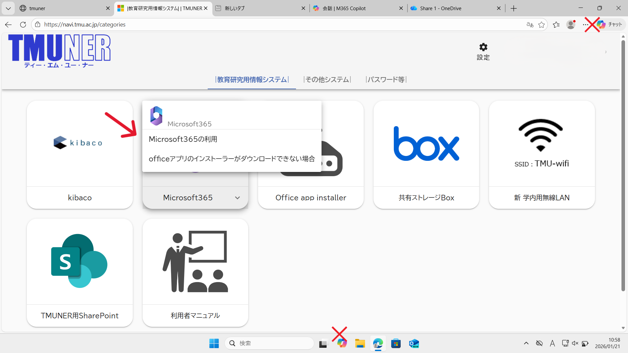Image resolution: width=628 pixels, height=353 pixels.
Task: Add this page to favorites star
Action: [542, 25]
